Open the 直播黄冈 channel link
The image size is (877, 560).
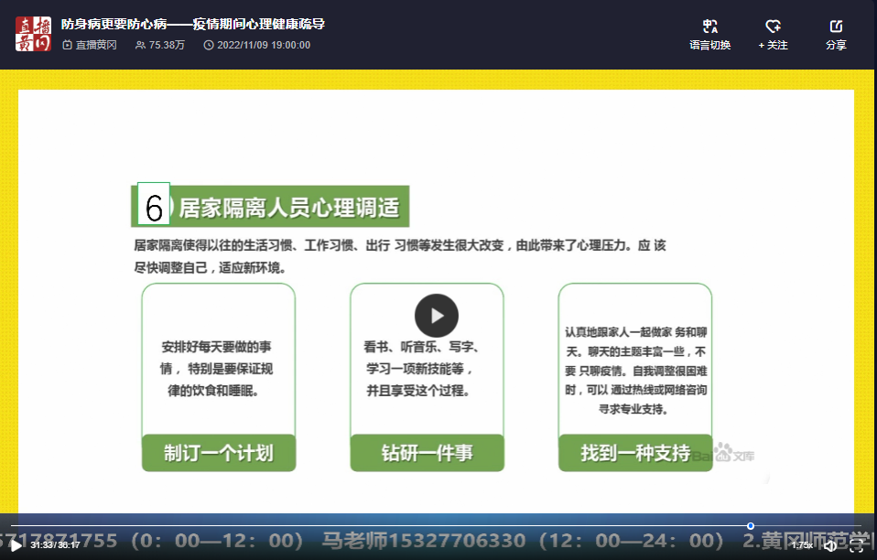(x=90, y=45)
